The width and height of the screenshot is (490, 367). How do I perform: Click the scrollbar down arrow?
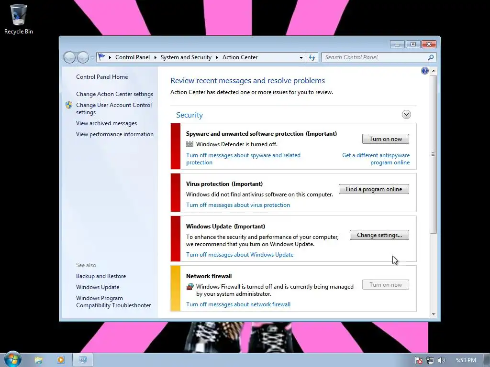point(434,314)
